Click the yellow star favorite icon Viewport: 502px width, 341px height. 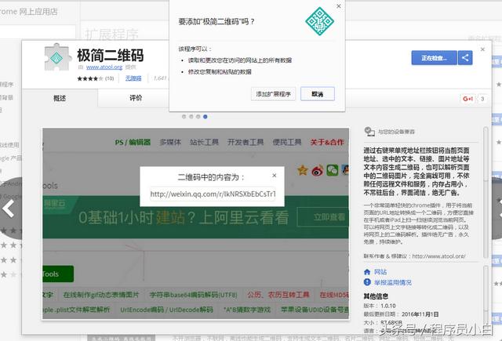click(x=303, y=170)
